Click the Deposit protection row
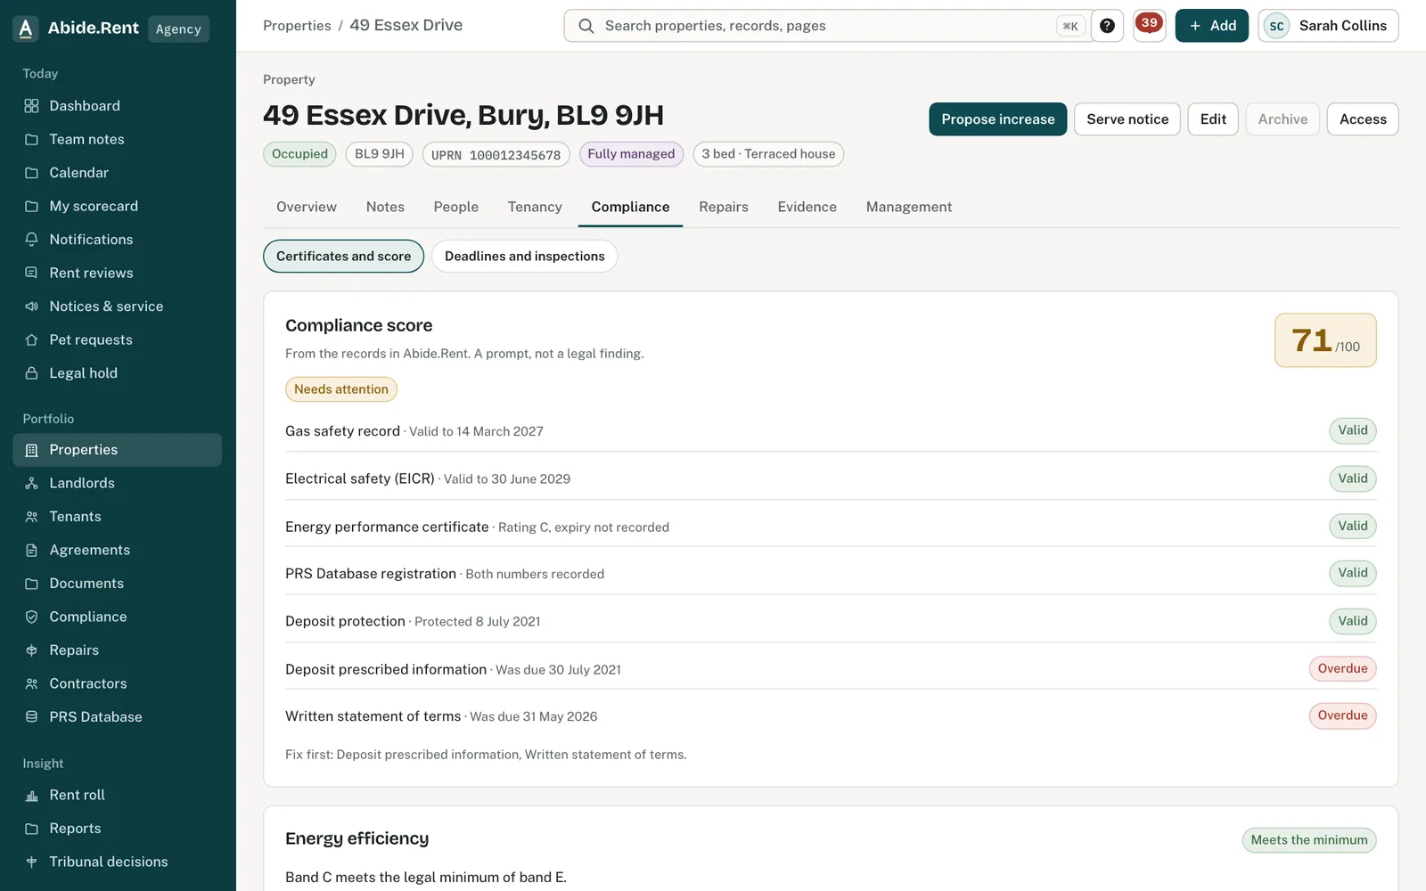The width and height of the screenshot is (1426, 891). (831, 621)
